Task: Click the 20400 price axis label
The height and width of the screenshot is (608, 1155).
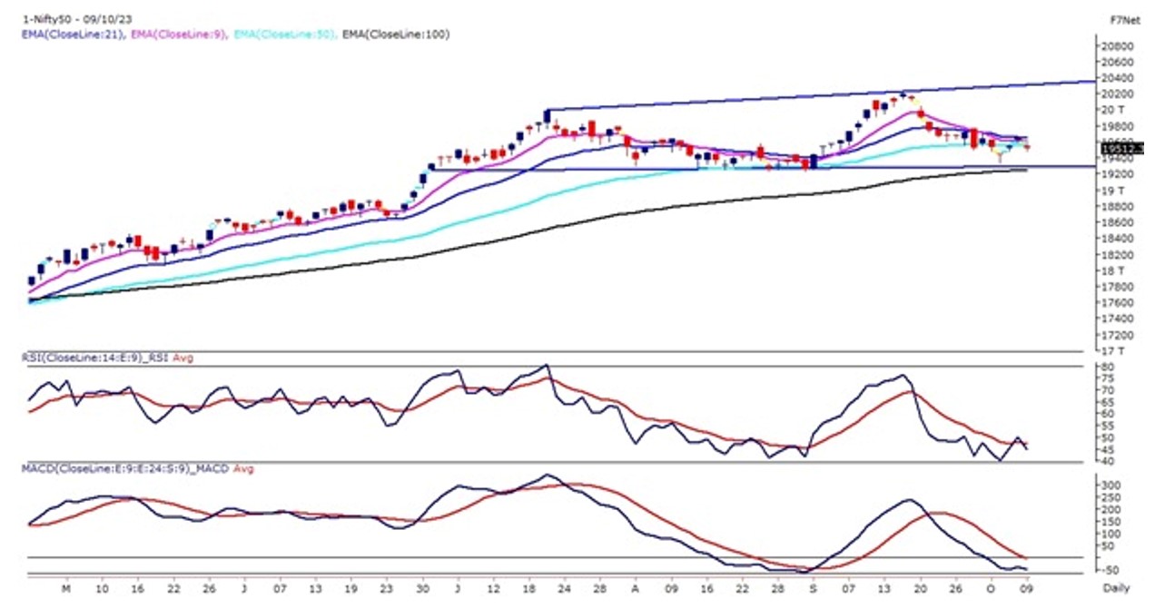Action: [x=1116, y=78]
